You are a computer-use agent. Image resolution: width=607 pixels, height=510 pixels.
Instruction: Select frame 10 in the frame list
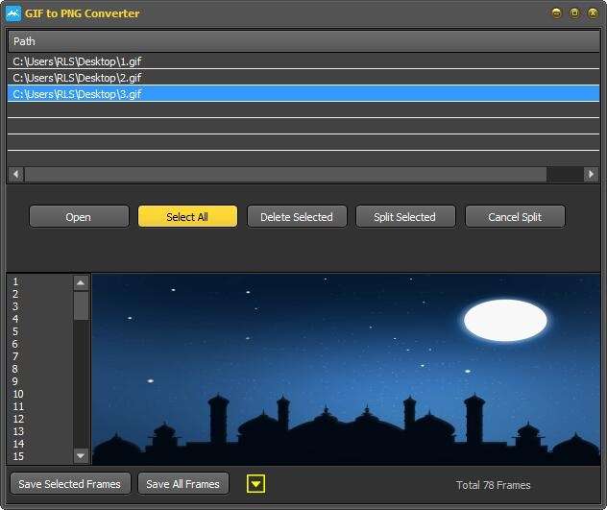40,394
